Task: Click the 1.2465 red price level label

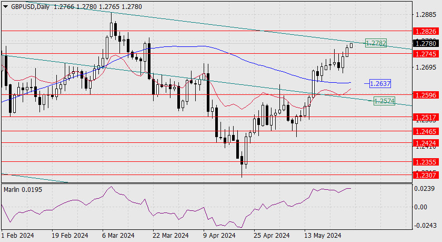Action: pyautogui.click(x=426, y=131)
